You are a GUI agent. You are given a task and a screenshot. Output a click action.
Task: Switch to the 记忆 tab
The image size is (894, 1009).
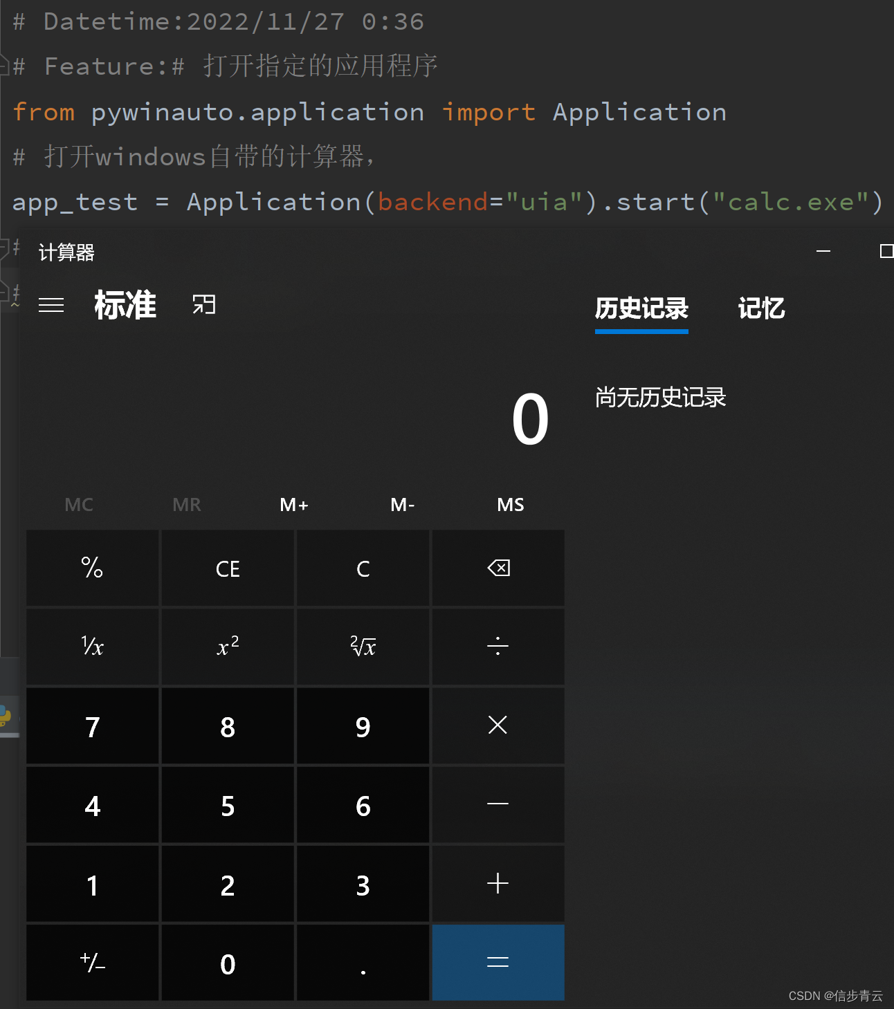pos(761,309)
